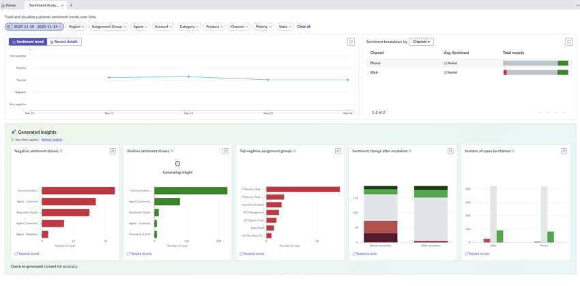Viewport: 580px width, 286px height.
Task: Refresh Number of cases by channel card
Action: coord(564,151)
